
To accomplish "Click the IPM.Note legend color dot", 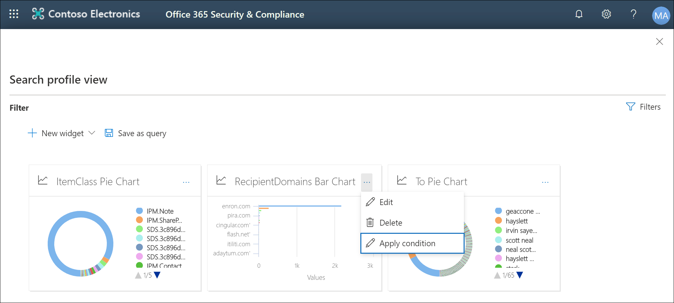I will coord(139,211).
